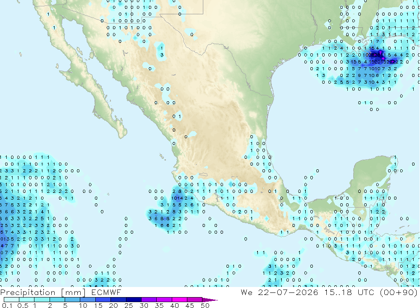Click the "50" legend scale label
This screenshot has width=420, height=308.
[205, 305]
